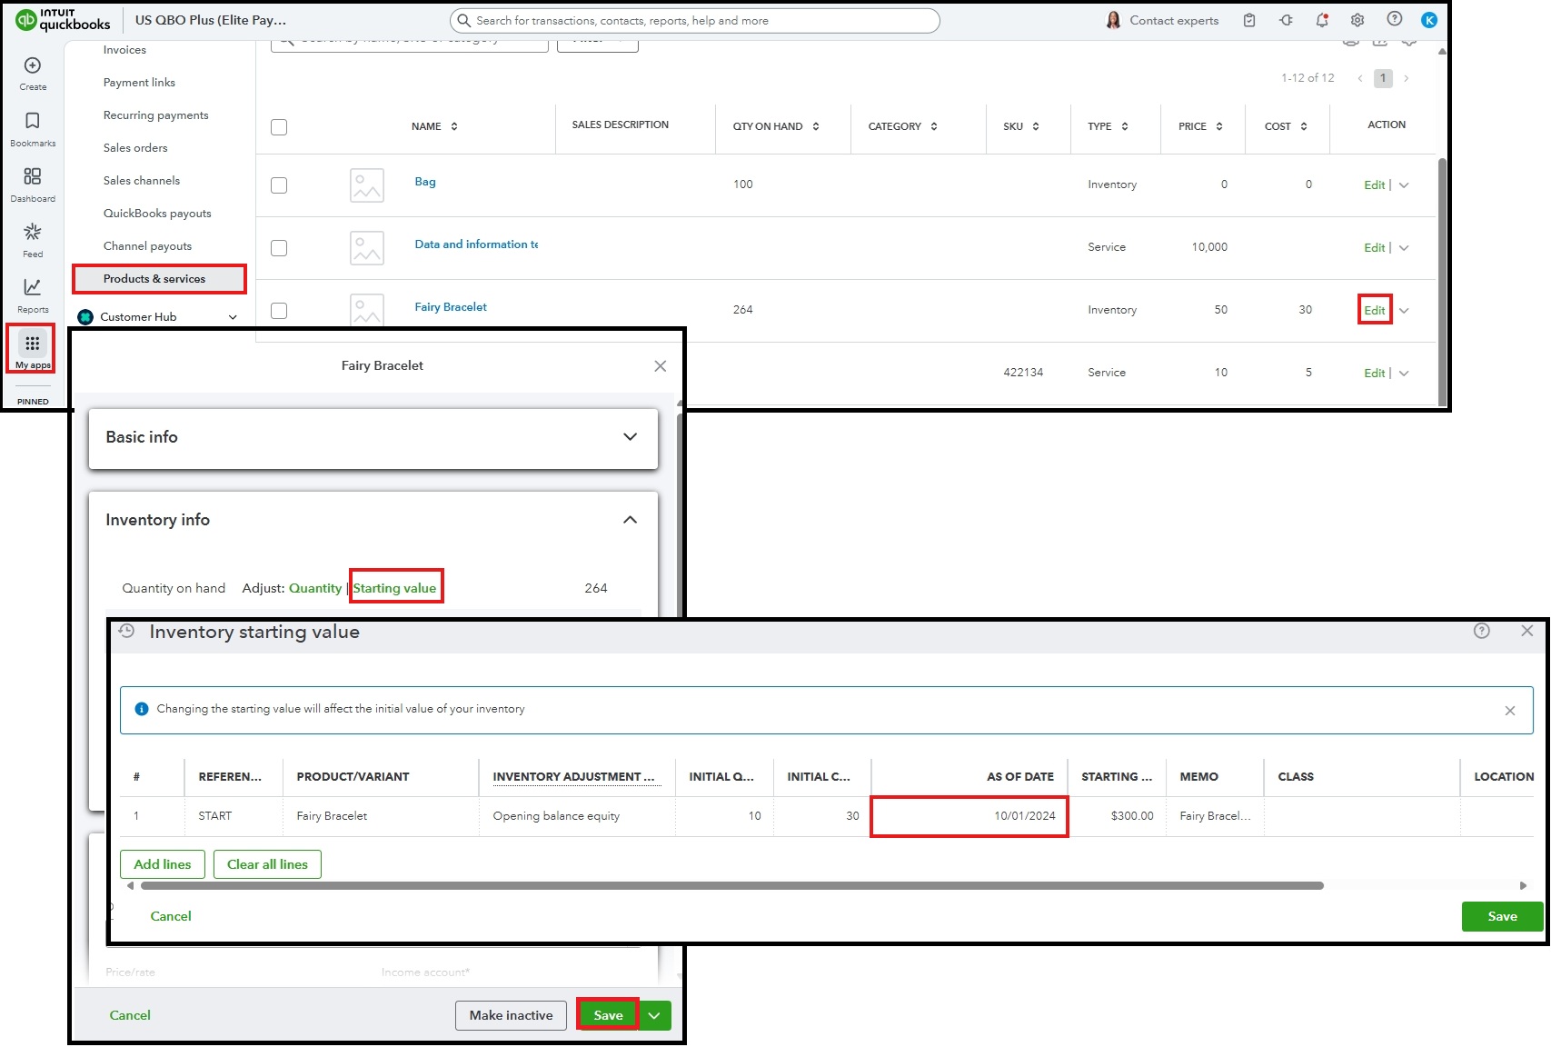This screenshot has width=1551, height=1047.
Task: Open the My apps grid icon
Action: [33, 344]
